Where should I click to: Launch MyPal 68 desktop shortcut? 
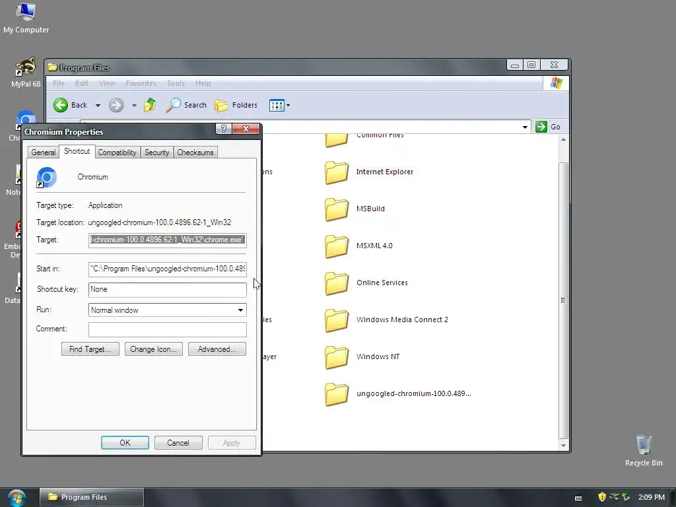click(26, 73)
